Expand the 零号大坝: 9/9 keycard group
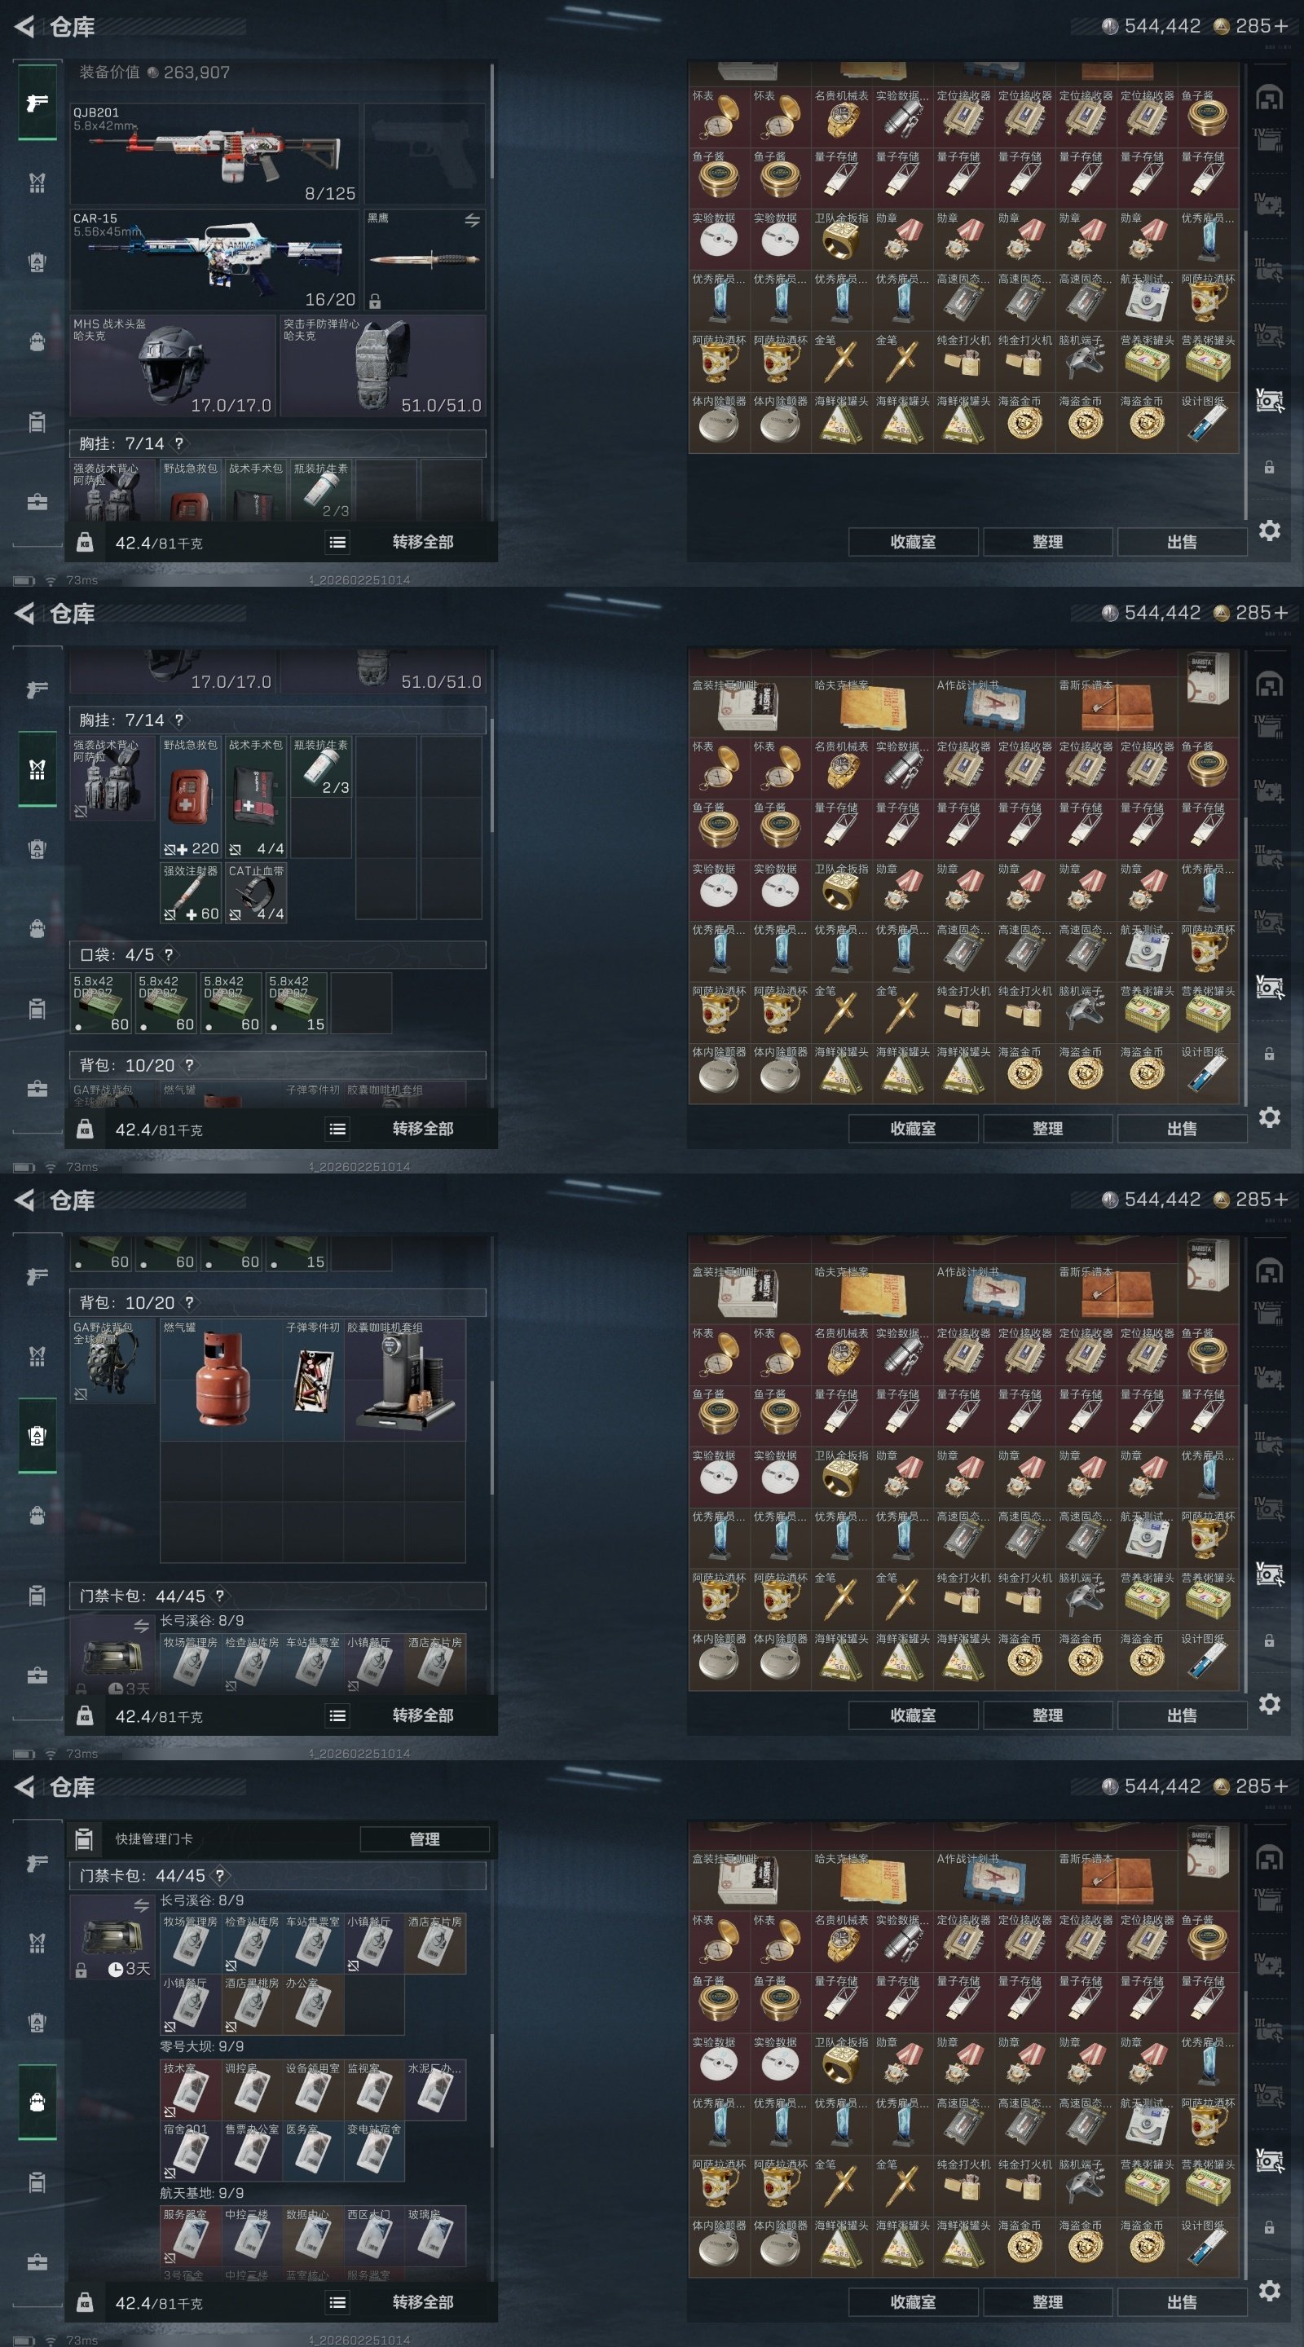 tap(202, 2045)
